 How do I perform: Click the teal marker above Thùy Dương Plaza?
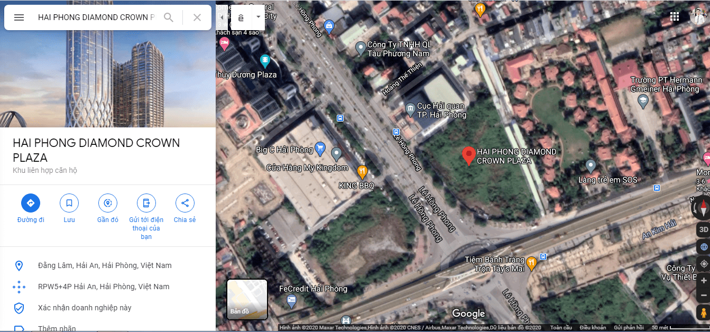click(x=265, y=60)
